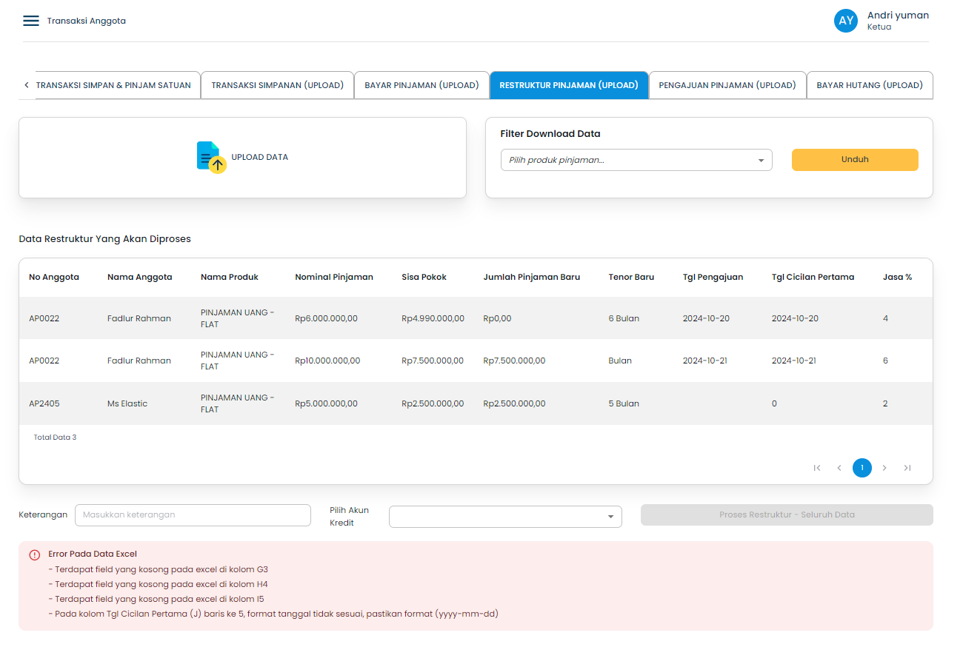Open the Bayar Pinjaman (Upload) tab
Image resolution: width=963 pixels, height=667 pixels.
click(421, 85)
